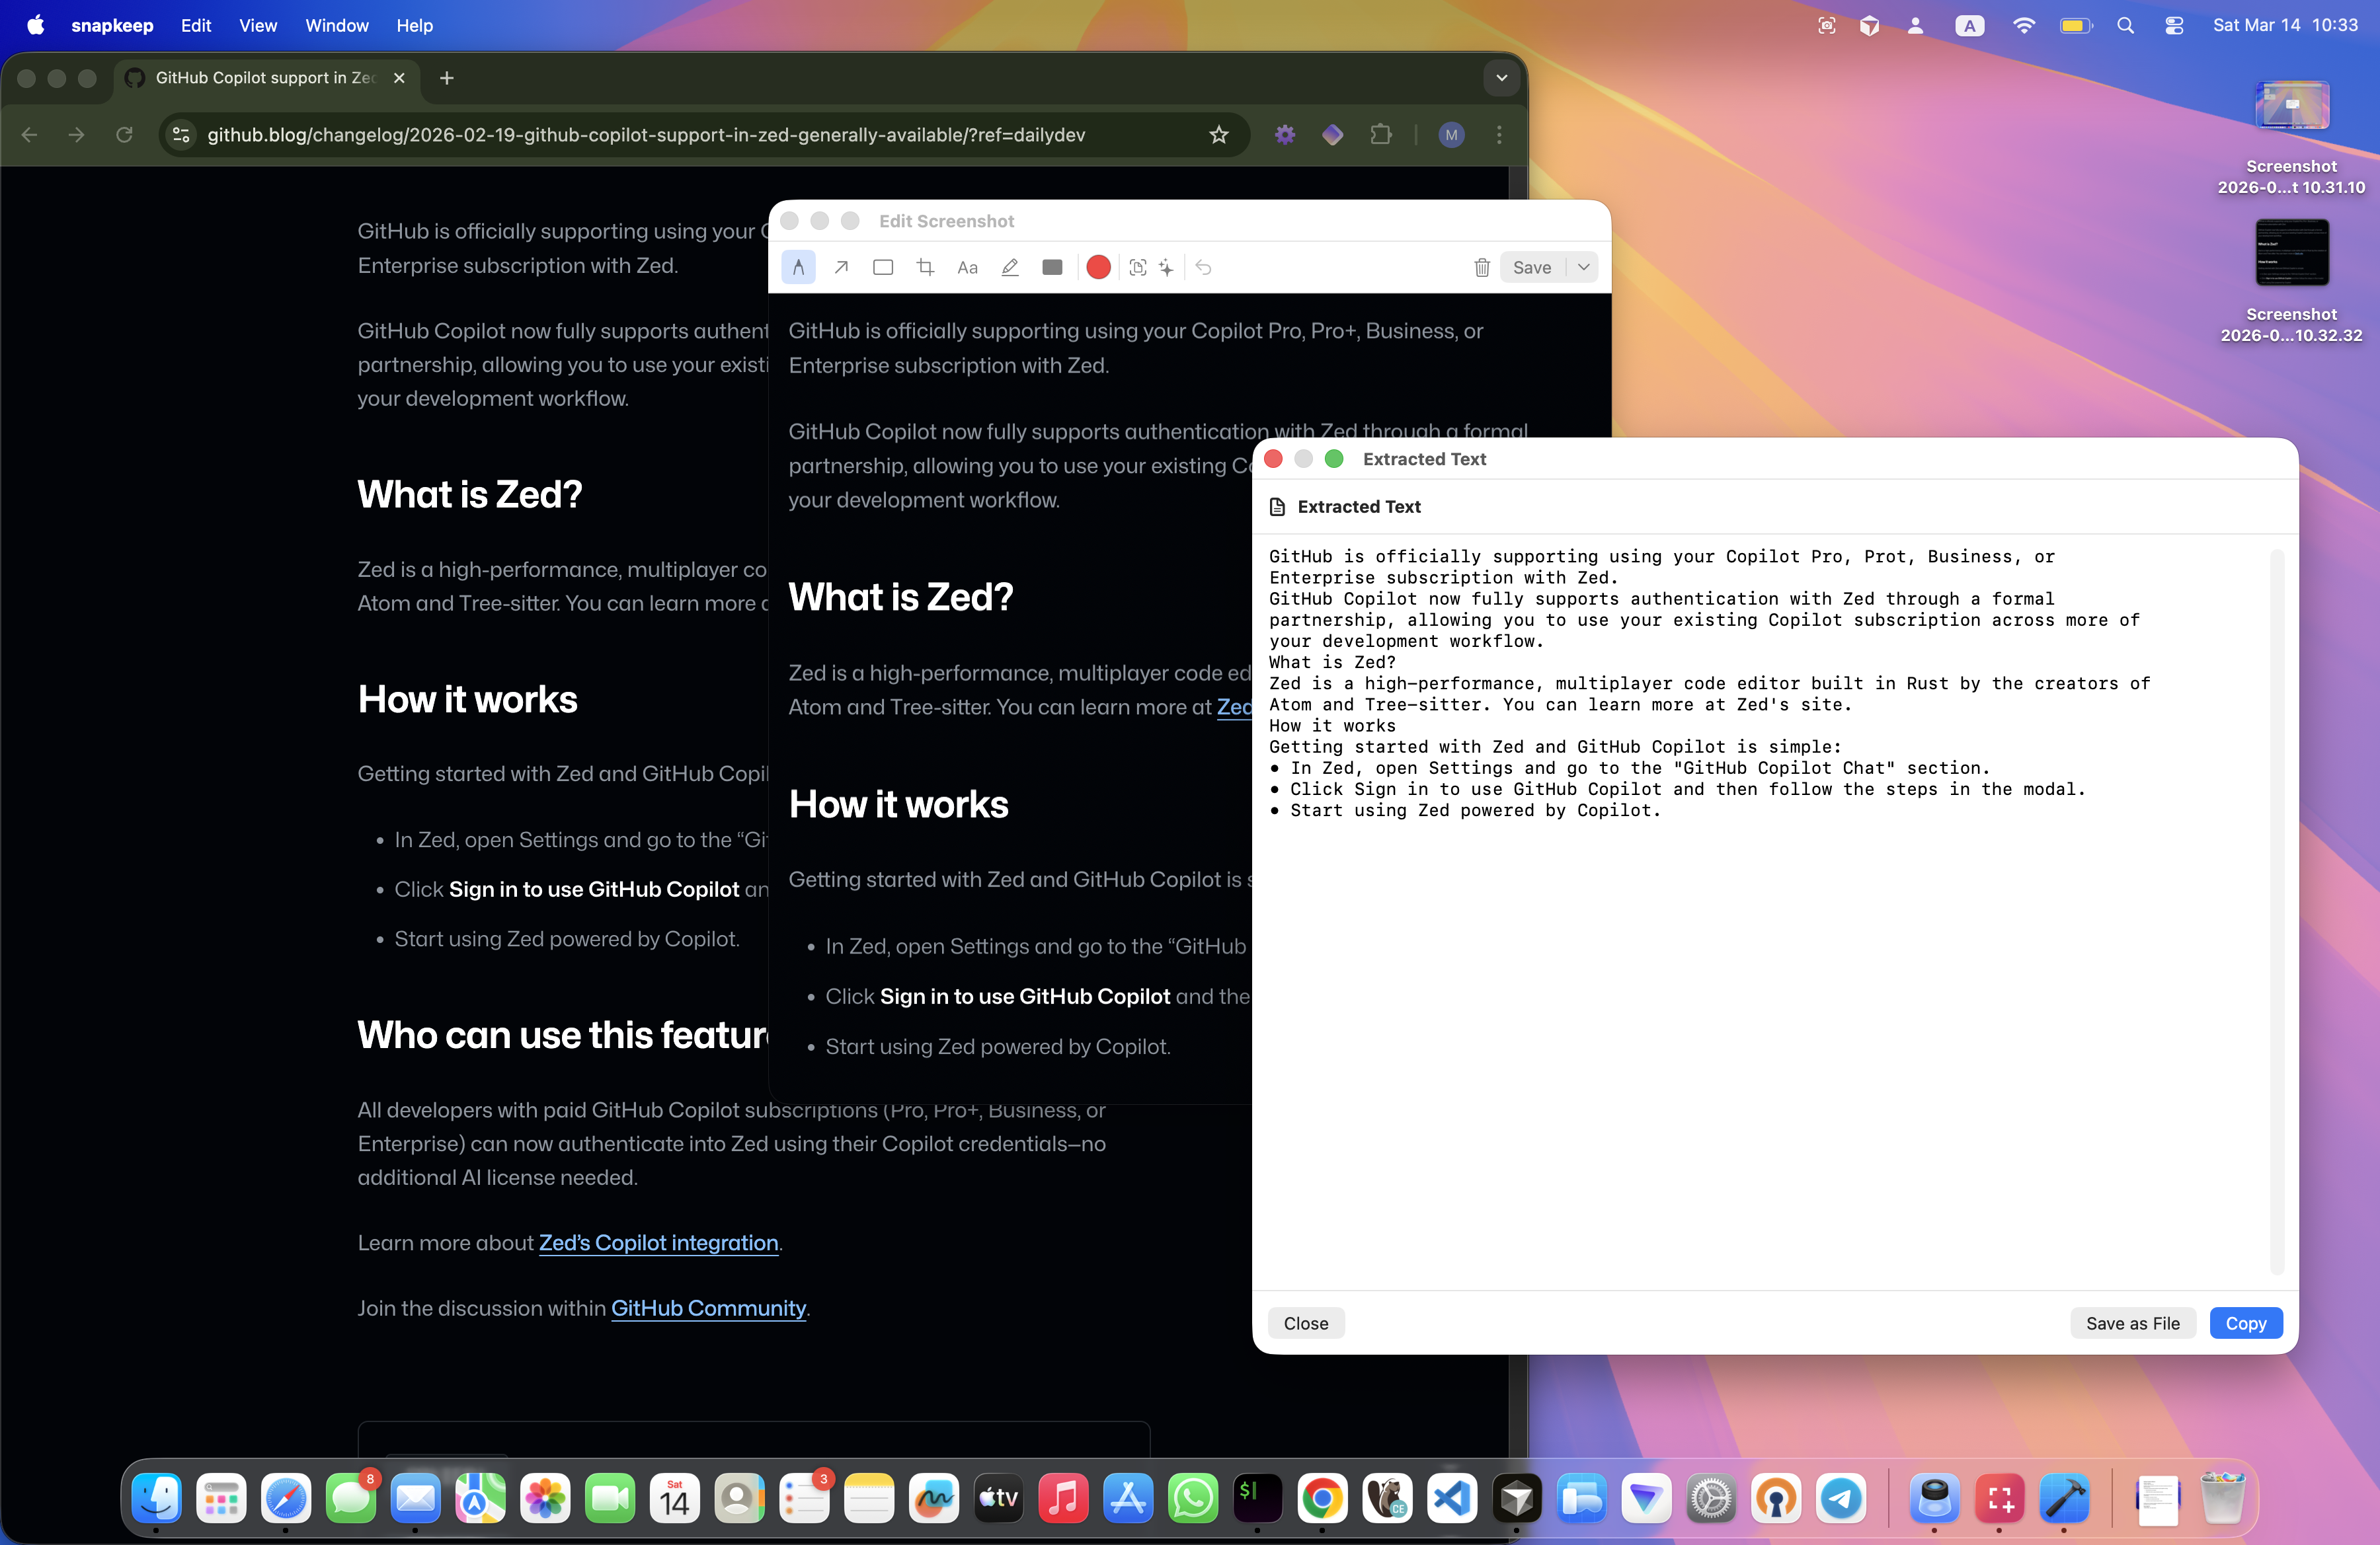The width and height of the screenshot is (2380, 1545).
Task: Select the filled redact block tool
Action: tap(1052, 267)
